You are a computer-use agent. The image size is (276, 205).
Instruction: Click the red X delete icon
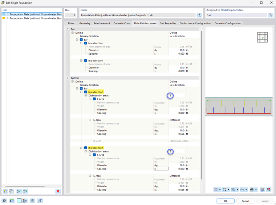pyautogui.click(x=58, y=191)
